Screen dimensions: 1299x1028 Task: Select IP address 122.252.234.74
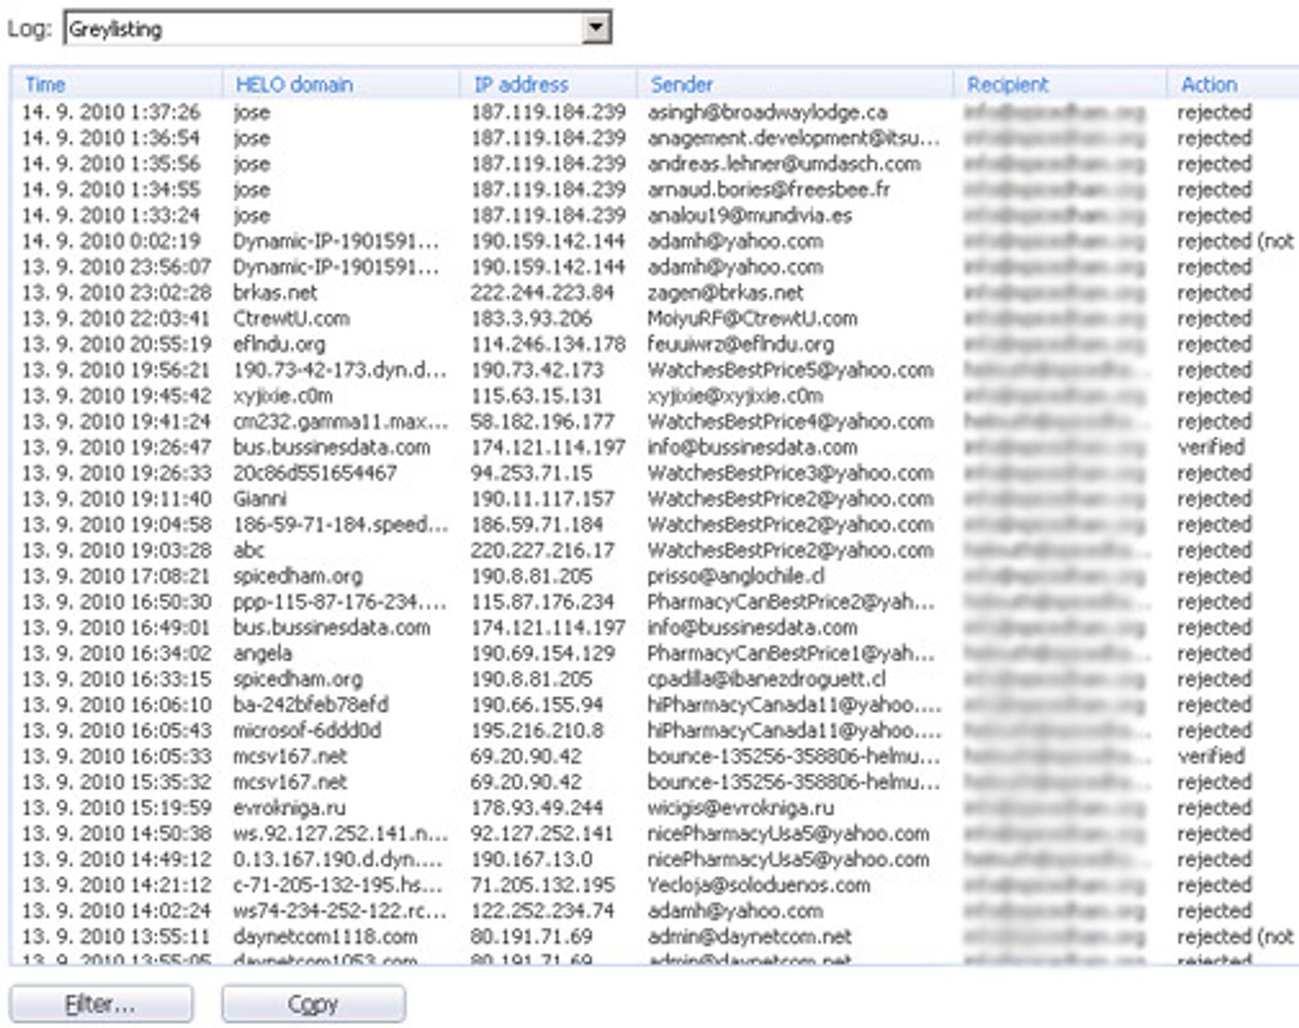pos(542,911)
